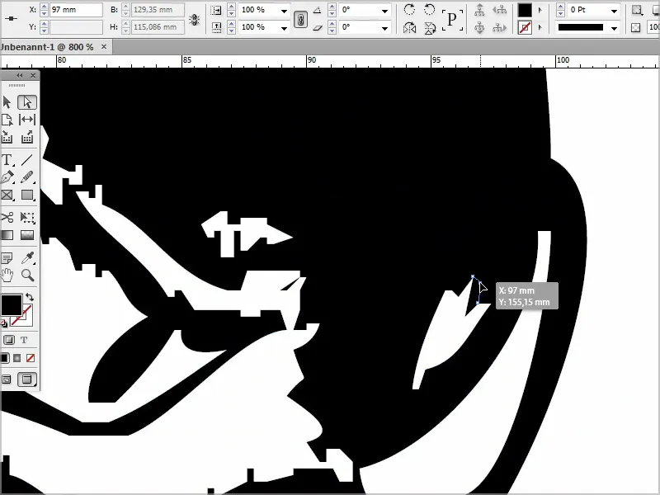Switch to Normal view mode
Image resolution: width=660 pixels, height=495 pixels.
click(x=7, y=379)
